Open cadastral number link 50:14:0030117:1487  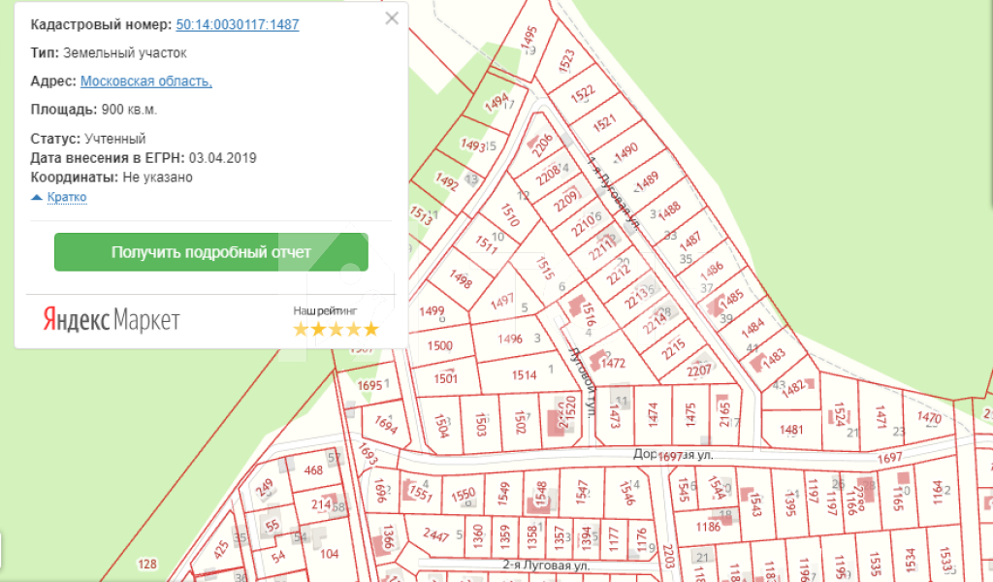[237, 24]
